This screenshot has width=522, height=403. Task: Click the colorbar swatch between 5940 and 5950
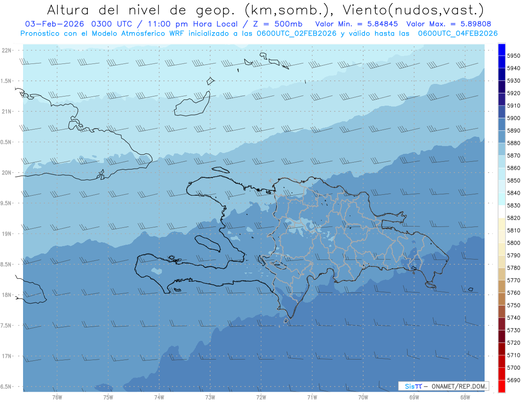[502, 62]
